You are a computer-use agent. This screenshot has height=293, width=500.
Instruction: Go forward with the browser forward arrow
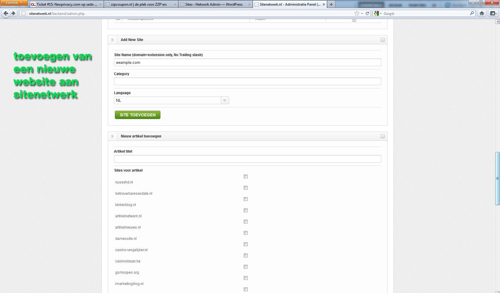[13, 13]
